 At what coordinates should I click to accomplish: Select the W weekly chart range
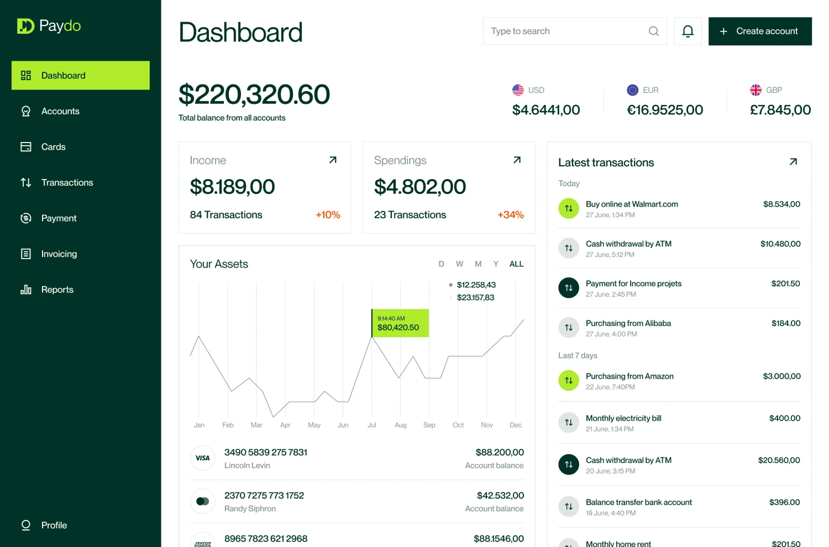click(459, 264)
